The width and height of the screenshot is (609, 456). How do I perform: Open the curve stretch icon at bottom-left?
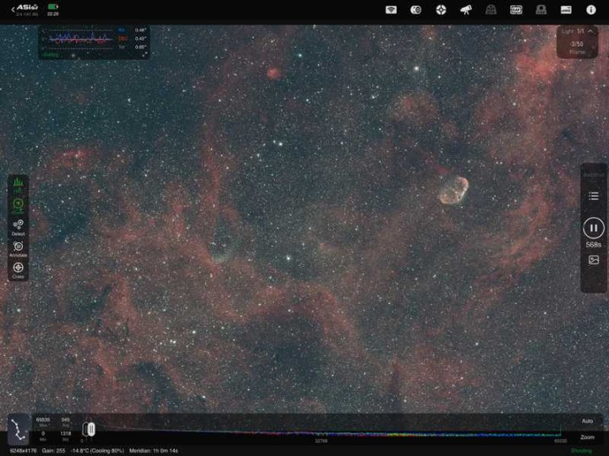click(x=18, y=428)
